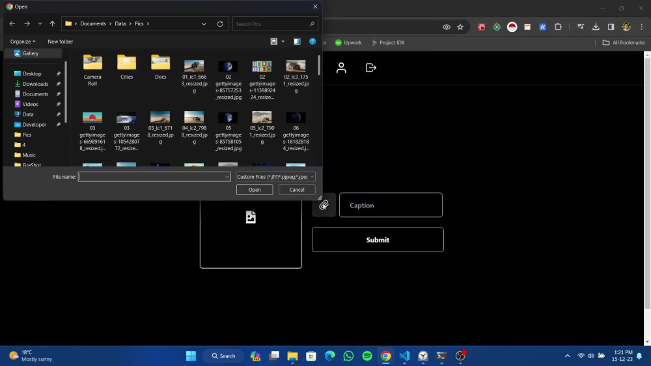Bookmark this page with the star icon

point(460,27)
